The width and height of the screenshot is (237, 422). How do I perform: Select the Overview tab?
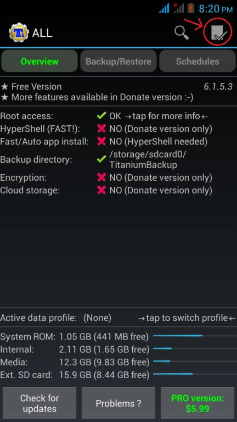coord(39,61)
